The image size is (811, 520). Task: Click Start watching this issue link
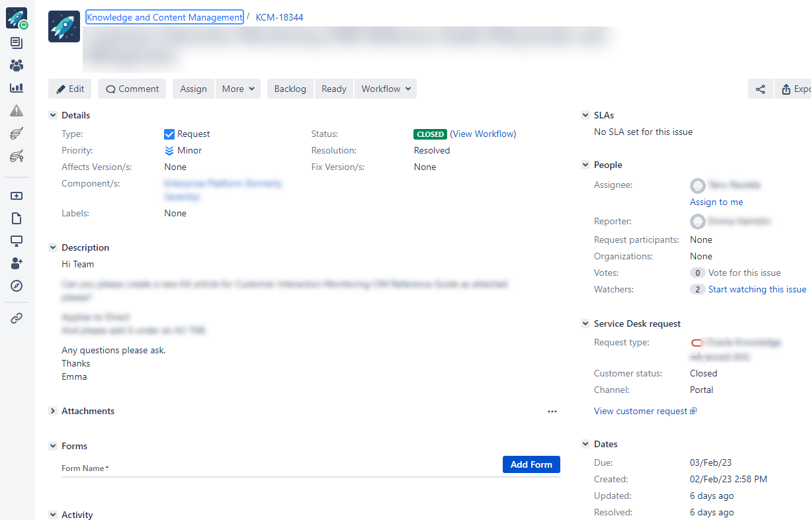coord(757,289)
